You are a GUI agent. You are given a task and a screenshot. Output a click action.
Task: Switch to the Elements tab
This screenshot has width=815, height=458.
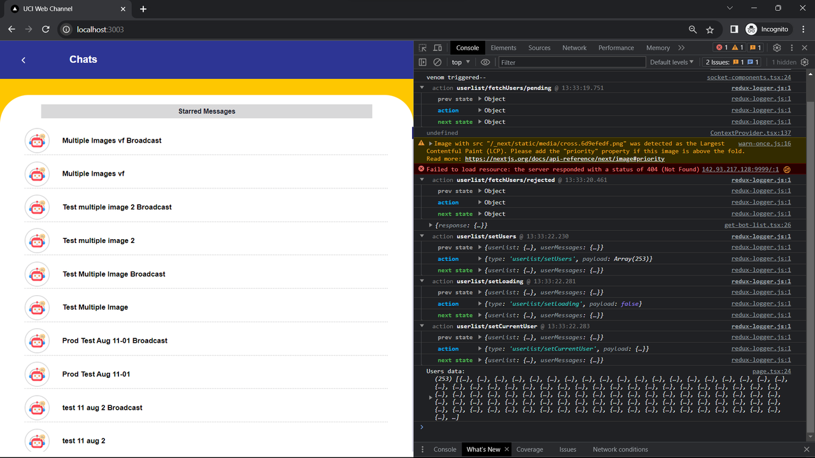(x=503, y=48)
